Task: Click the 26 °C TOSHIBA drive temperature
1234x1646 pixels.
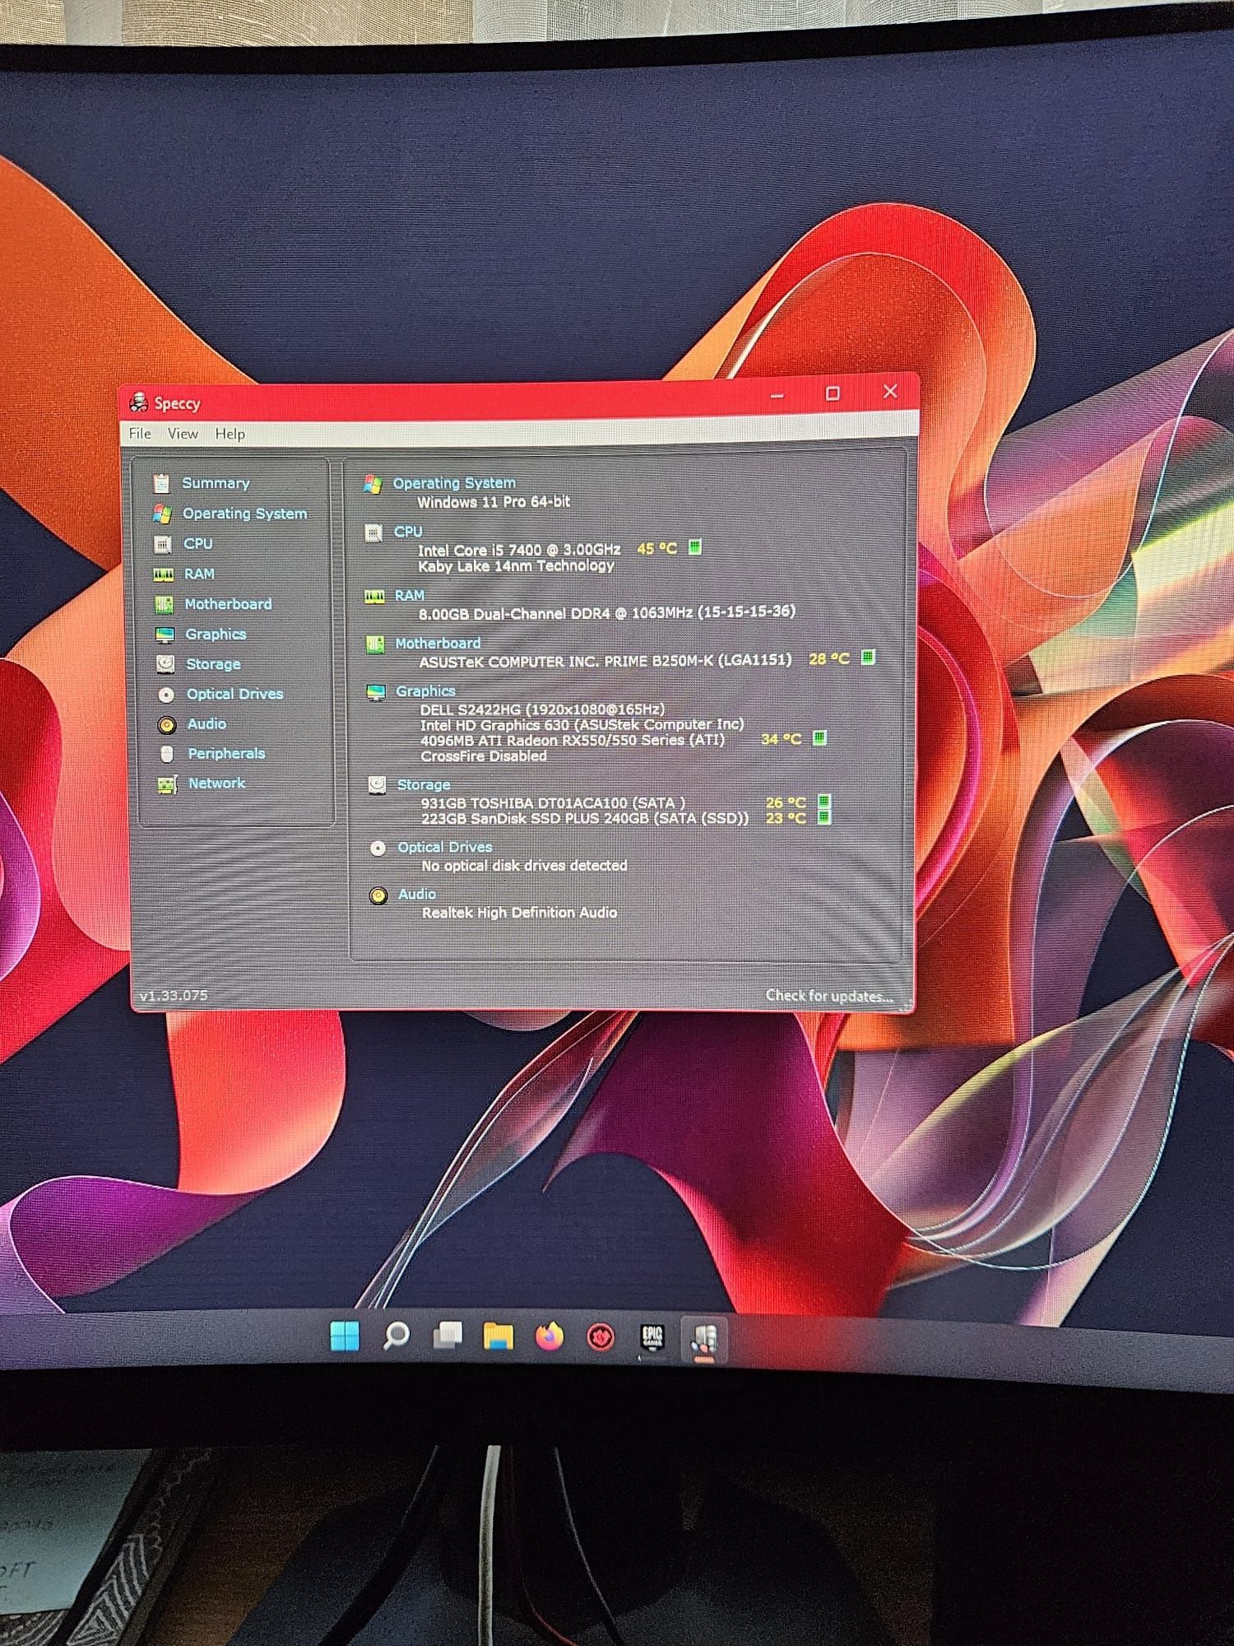Action: click(786, 802)
